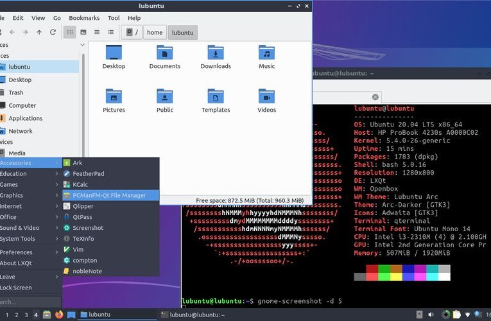This screenshot has height=321, width=491.
Task: Select Media in the devices sidebar
Action: coord(39,153)
